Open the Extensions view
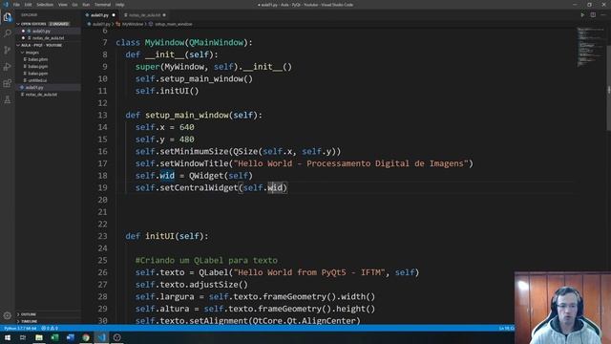Screen dimensions: 611x344 coord(8,83)
